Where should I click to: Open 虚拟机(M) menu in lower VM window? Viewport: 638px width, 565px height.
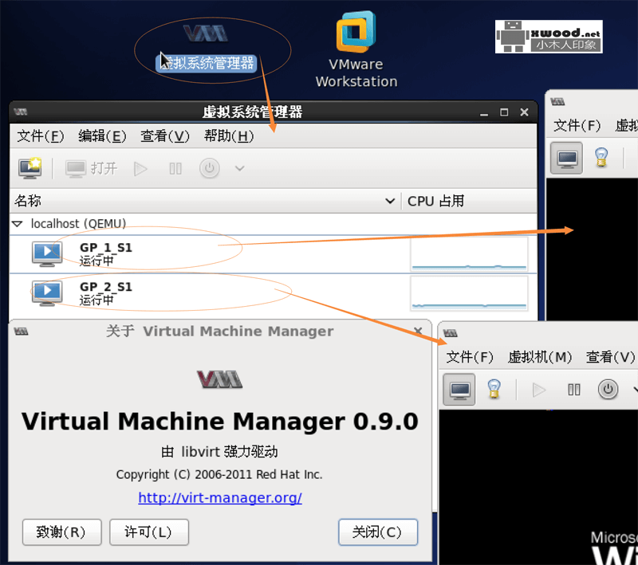(540, 357)
